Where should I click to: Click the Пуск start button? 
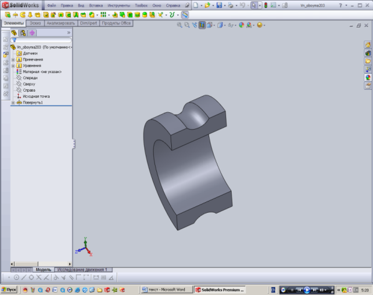click(9, 290)
